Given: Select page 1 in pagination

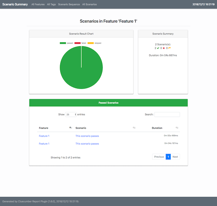Looking at the screenshot, I should 168,157.
